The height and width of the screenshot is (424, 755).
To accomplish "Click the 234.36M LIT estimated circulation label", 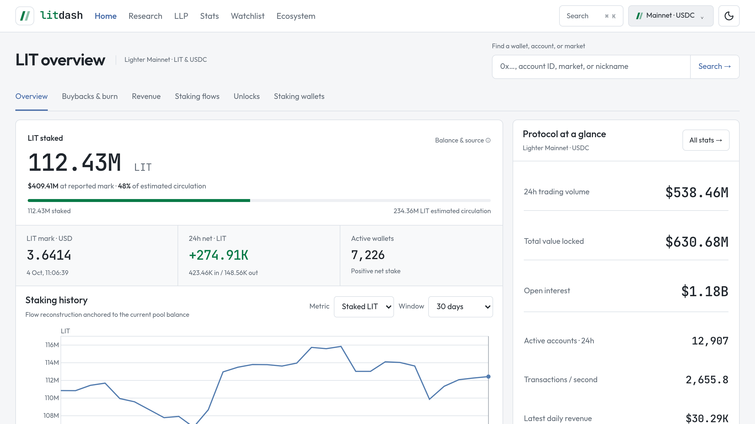I will 442,211.
